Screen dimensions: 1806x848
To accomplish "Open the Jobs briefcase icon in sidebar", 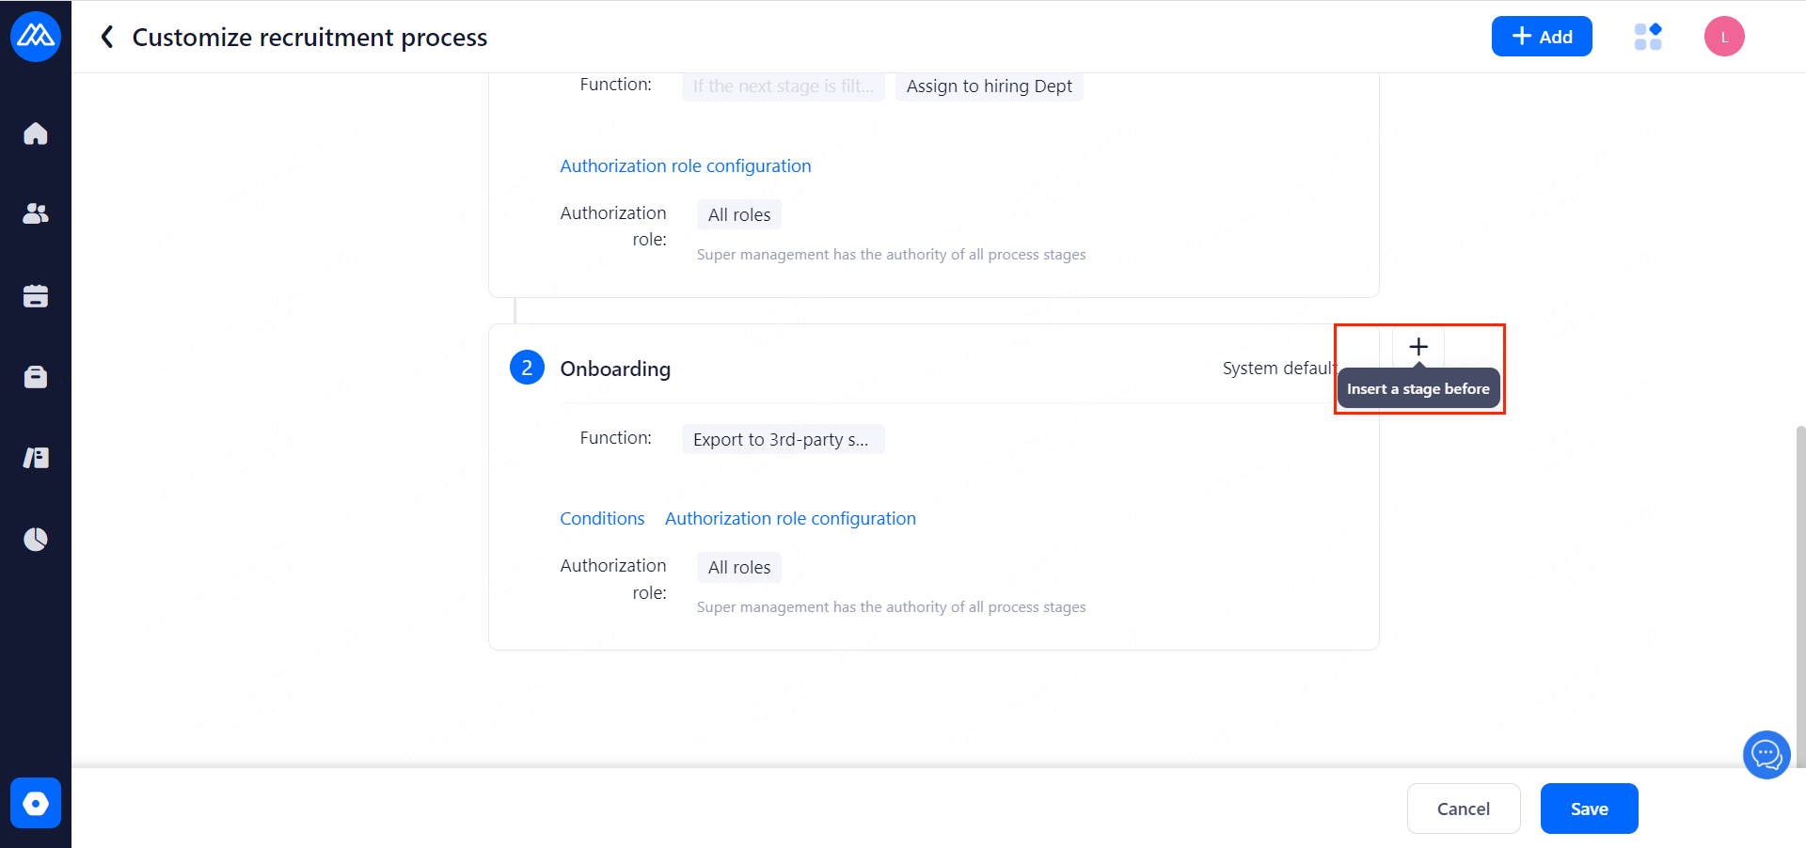I will 36,377.
